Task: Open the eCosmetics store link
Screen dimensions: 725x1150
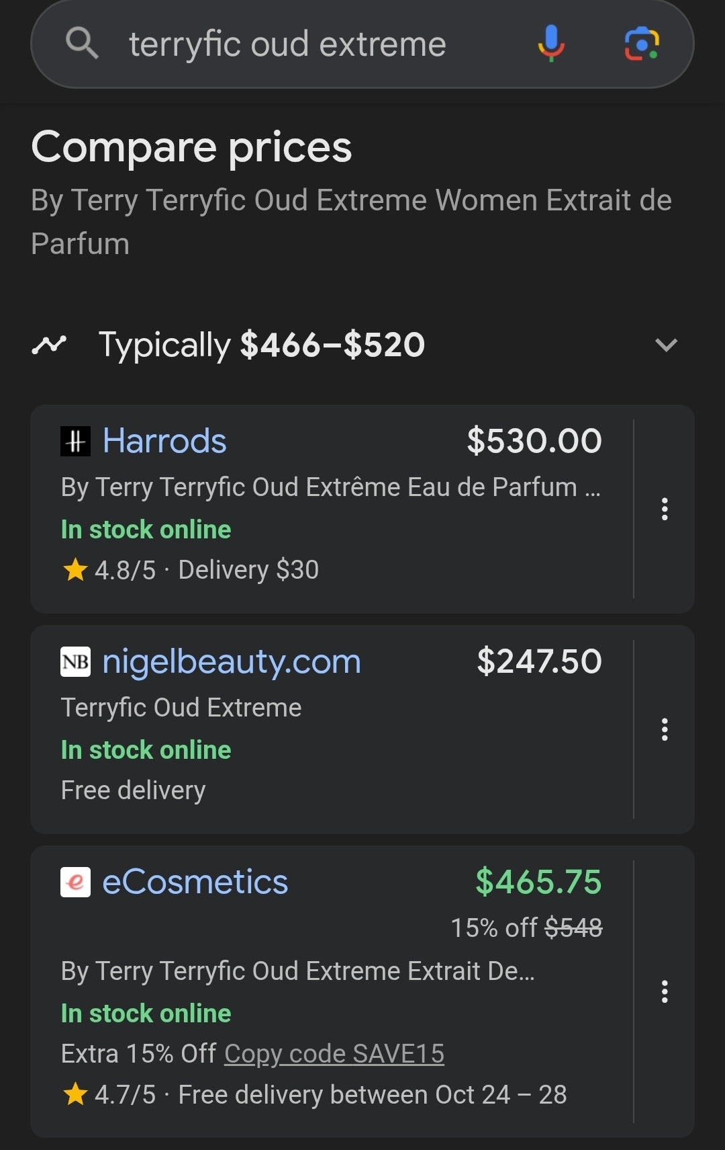Action: pos(195,882)
